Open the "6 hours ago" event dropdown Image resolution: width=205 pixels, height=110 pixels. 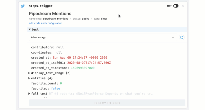pos(103,38)
